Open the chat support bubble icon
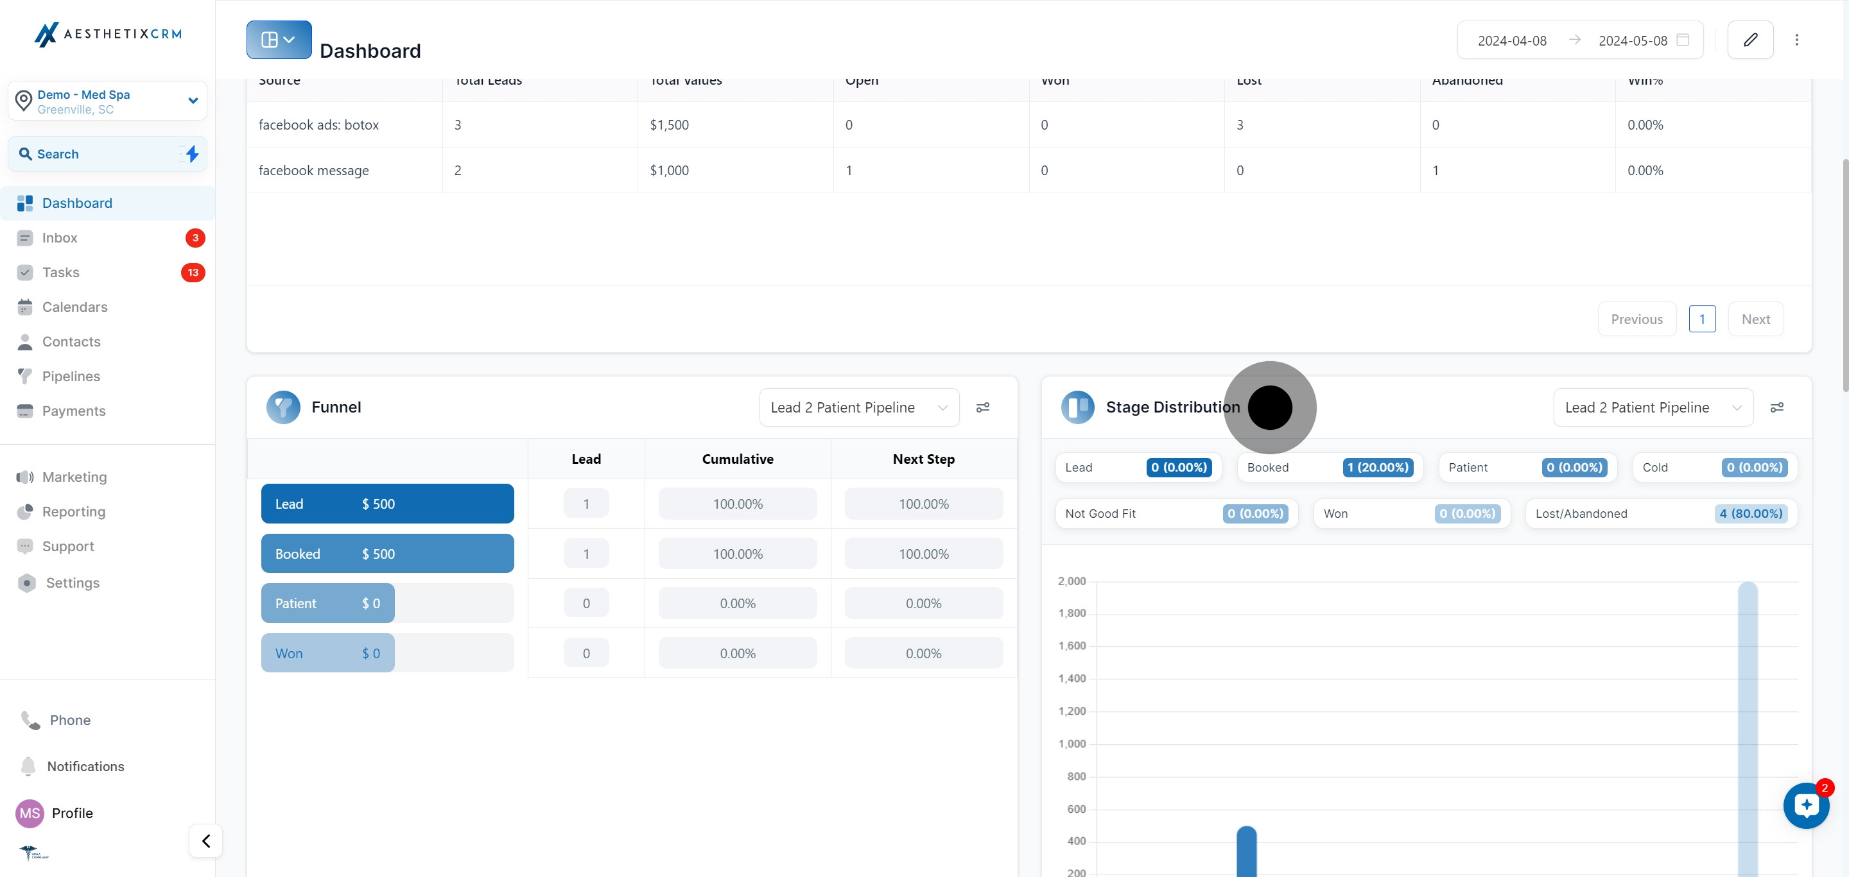Viewport: 1849px width, 877px height. (x=1806, y=805)
